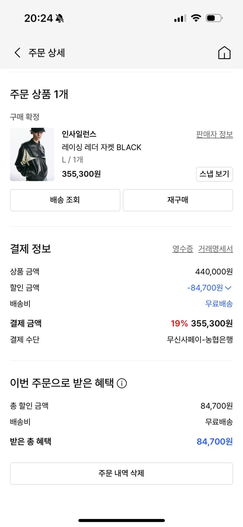Tap the home icon in the header
The image size is (243, 527).
tap(224, 53)
